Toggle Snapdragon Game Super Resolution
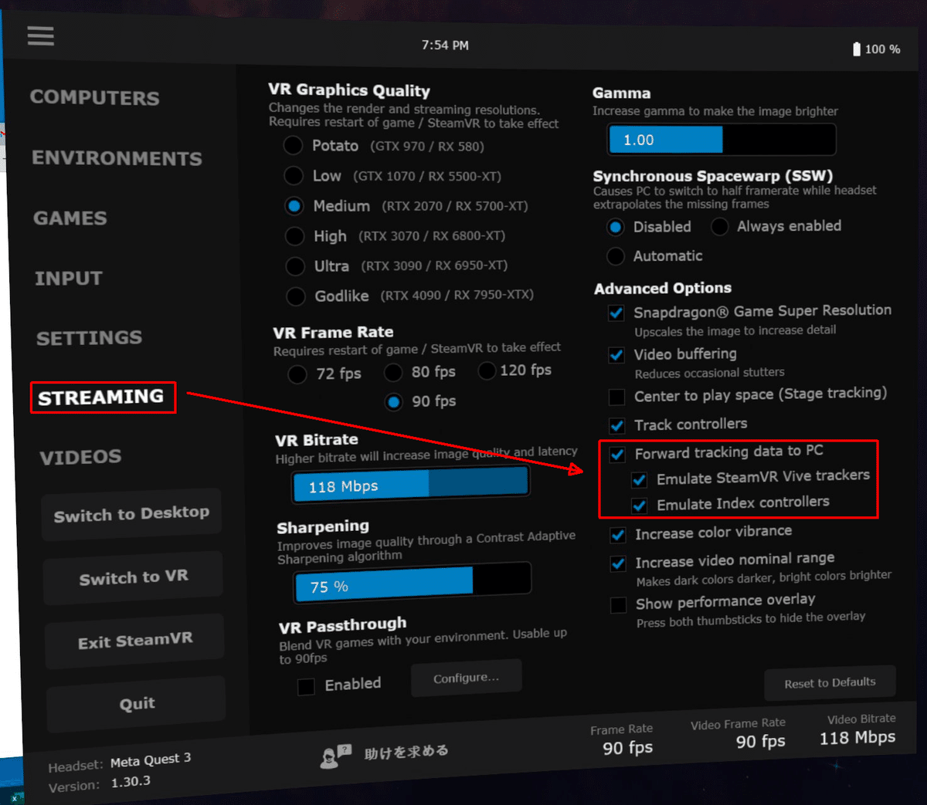Viewport: 927px width, 805px height. [x=616, y=313]
